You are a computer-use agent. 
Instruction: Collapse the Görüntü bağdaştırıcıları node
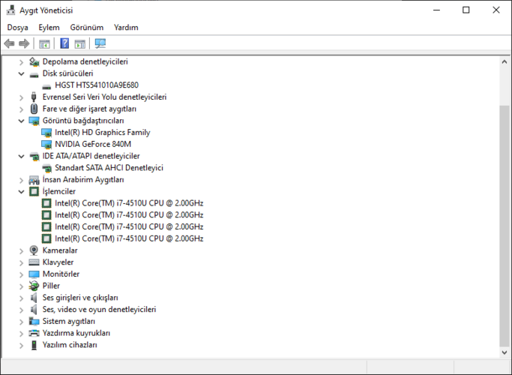[x=21, y=121]
